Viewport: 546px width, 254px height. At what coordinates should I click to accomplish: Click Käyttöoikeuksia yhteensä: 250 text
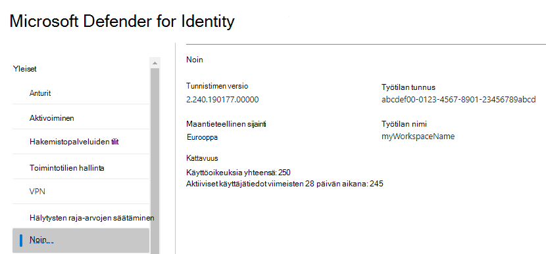tap(239, 172)
